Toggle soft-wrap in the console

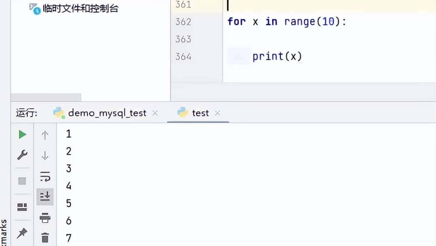(45, 176)
